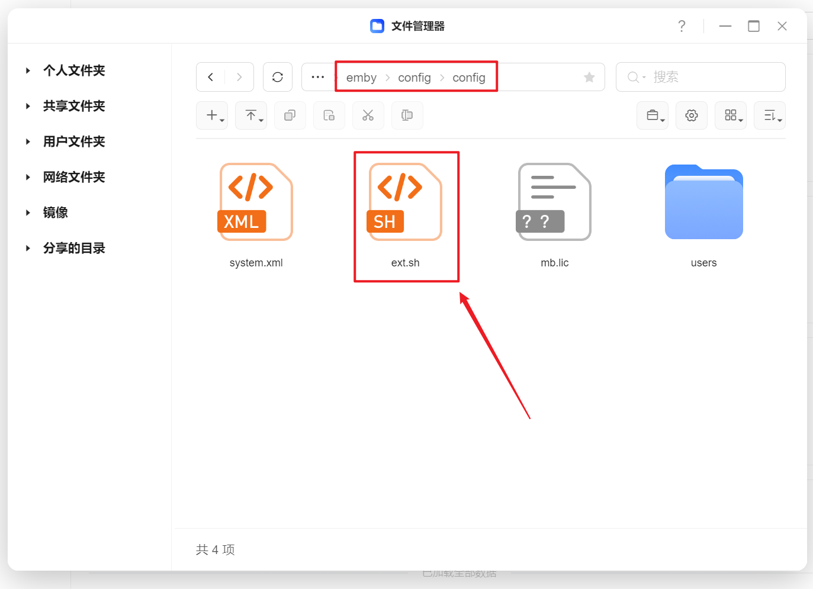Screen dimensions: 813x589
Task: Click the ext.sh file name label
Action: click(406, 263)
